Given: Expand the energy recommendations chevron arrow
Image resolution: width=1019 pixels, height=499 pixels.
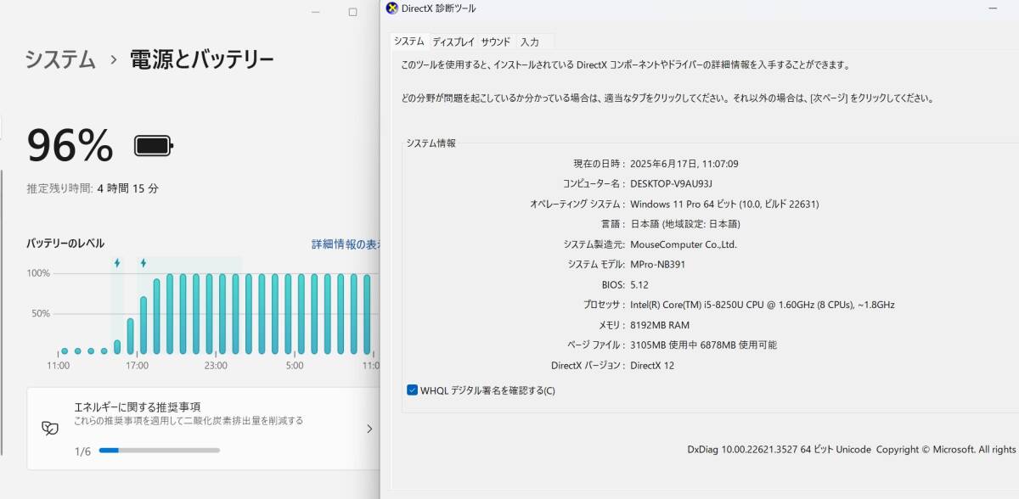Looking at the screenshot, I should tap(369, 429).
